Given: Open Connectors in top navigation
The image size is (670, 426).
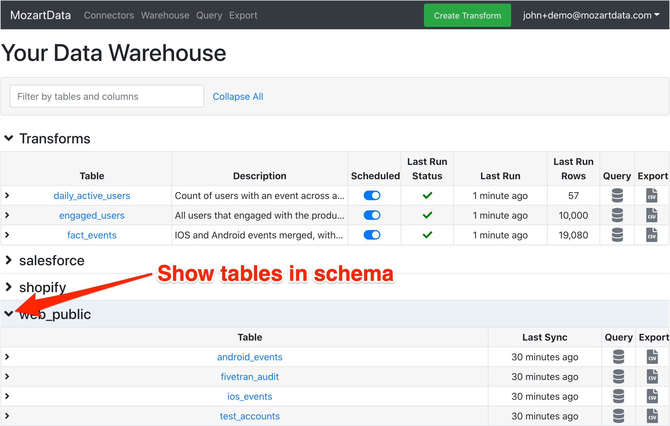Looking at the screenshot, I should point(109,15).
